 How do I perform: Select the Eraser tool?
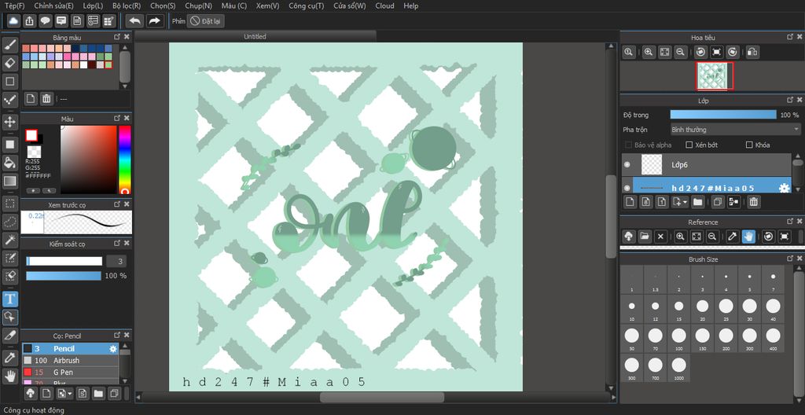pos(10,63)
